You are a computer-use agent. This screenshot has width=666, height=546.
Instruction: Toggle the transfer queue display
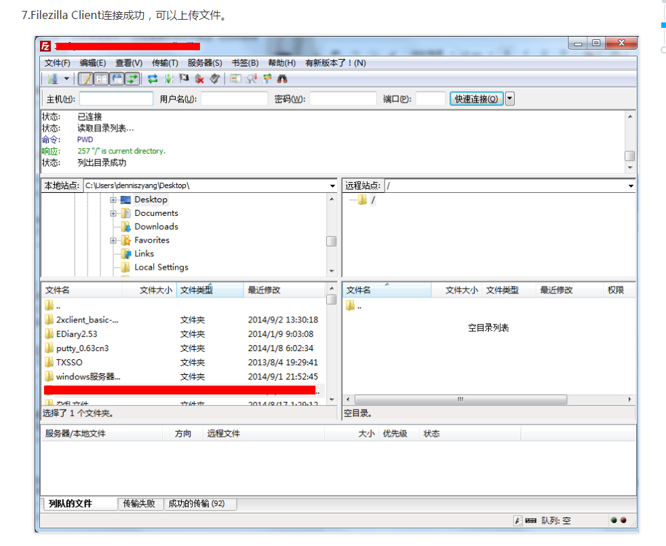click(132, 79)
